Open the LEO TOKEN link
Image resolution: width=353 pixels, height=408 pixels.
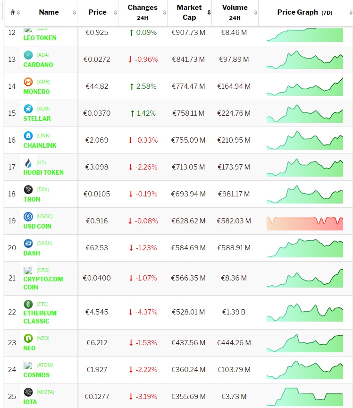point(40,38)
